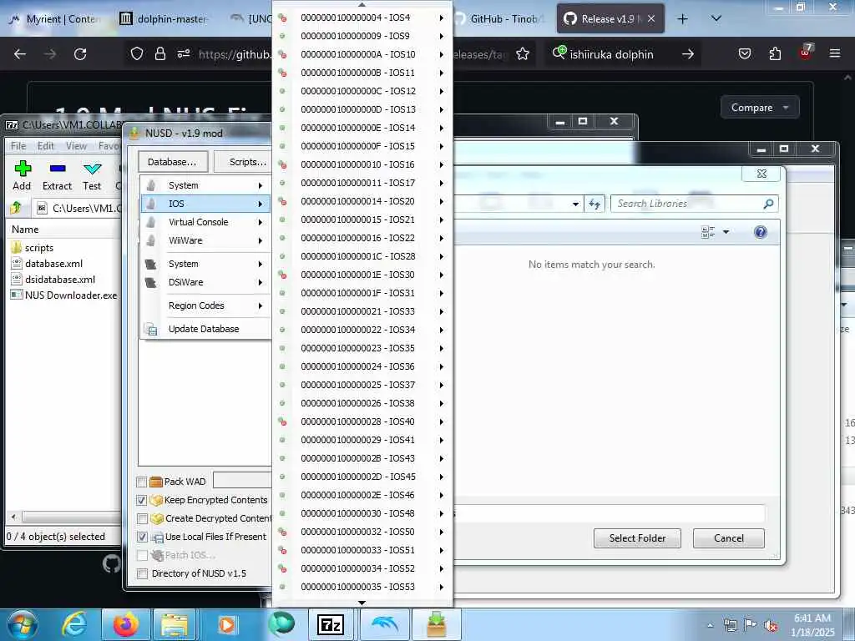Click the Folder name field in dialog
This screenshot has height=641, width=855.
pyautogui.click(x=609, y=513)
